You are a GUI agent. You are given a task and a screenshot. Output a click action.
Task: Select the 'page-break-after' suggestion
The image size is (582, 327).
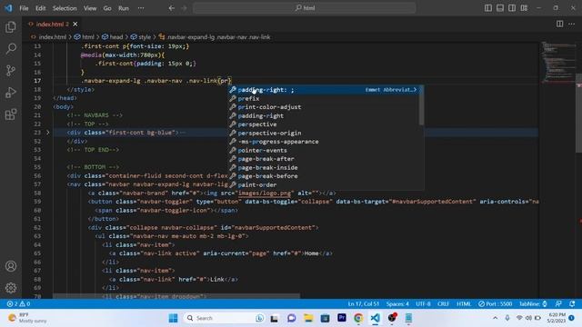point(324,159)
